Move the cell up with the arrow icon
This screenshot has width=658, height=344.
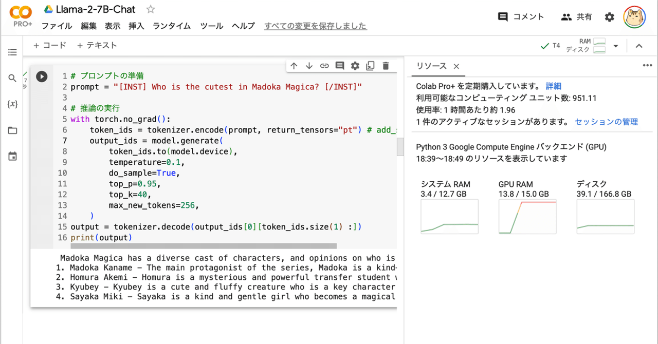tap(294, 66)
